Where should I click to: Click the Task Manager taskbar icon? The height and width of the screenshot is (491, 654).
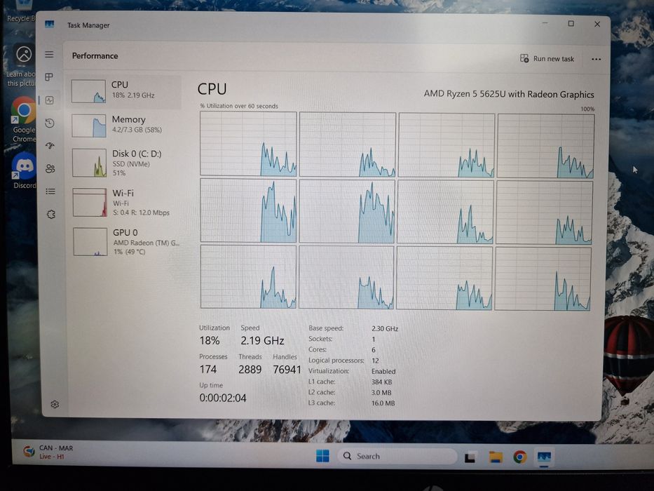coord(544,457)
